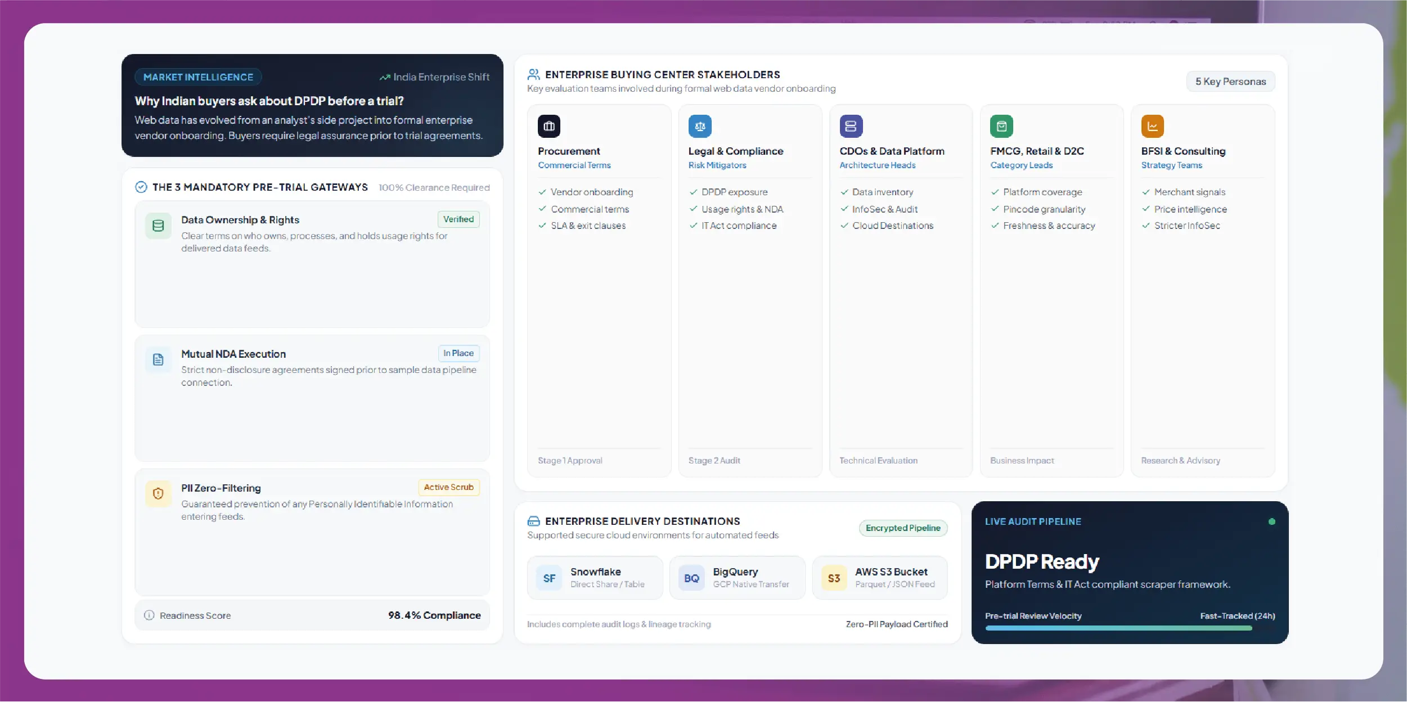Viewport: 1407px width, 702px height.
Task: Click the trending arrow beside India Enterprise Shift
Action: click(x=385, y=77)
